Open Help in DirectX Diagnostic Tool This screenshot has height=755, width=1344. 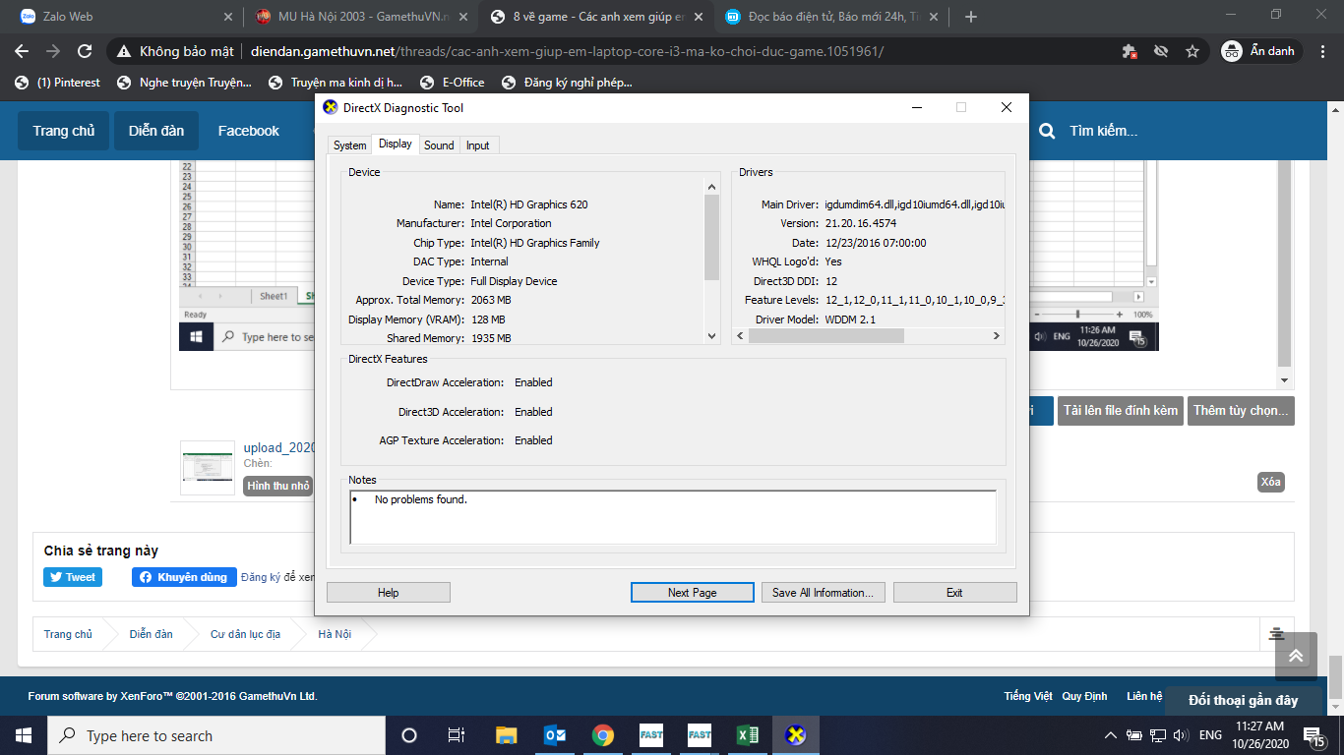pos(389,593)
